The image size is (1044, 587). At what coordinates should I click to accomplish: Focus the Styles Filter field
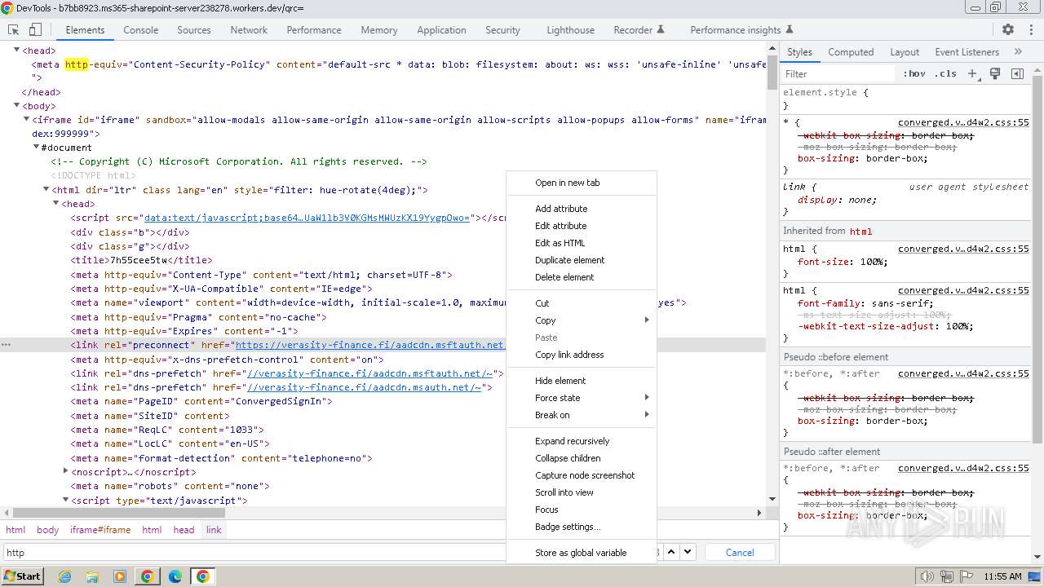point(838,73)
